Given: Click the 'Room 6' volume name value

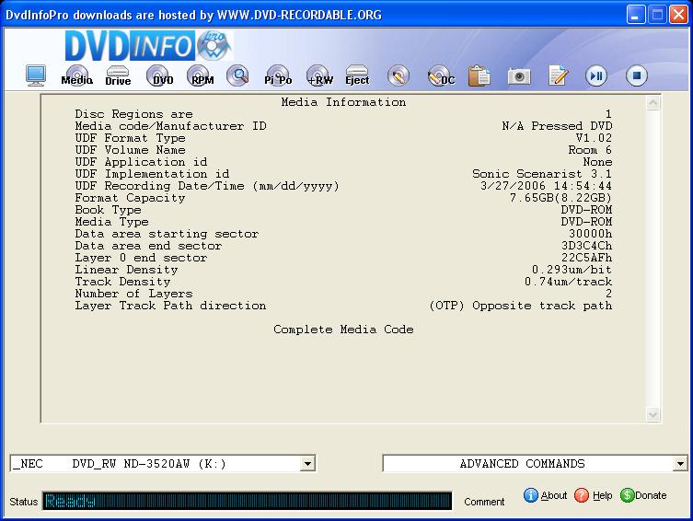Looking at the screenshot, I should [x=590, y=150].
